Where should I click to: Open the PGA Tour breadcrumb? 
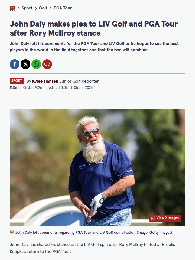pyautogui.click(x=63, y=8)
